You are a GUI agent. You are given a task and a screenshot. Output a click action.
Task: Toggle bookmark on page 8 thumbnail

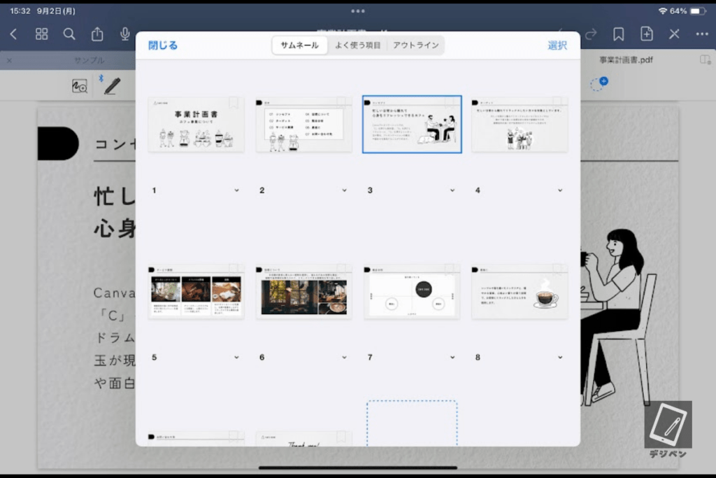557,269
